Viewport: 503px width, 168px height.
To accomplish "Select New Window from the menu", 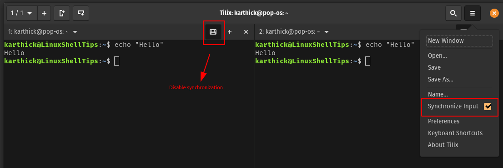I will pos(459,41).
